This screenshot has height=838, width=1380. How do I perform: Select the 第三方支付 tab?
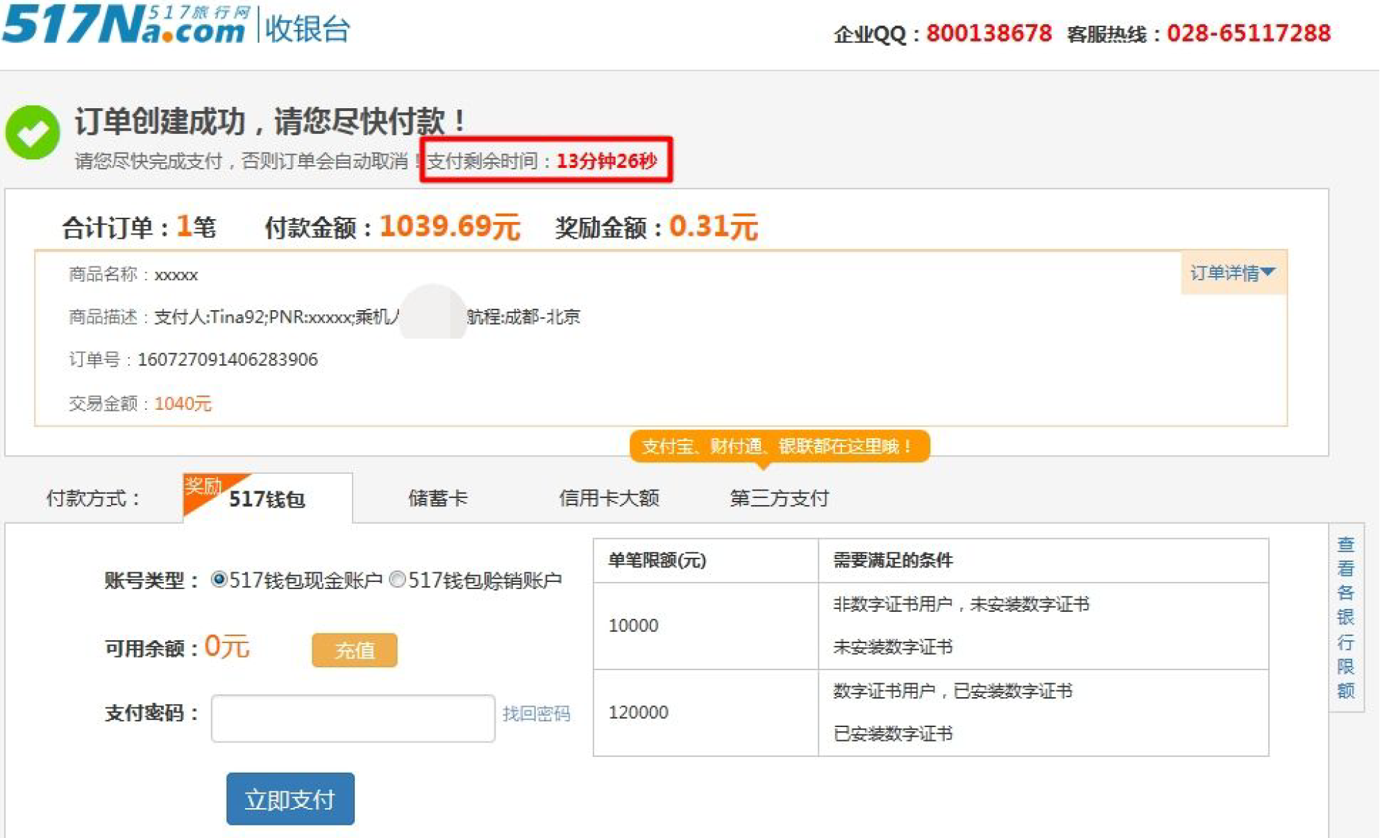click(779, 498)
